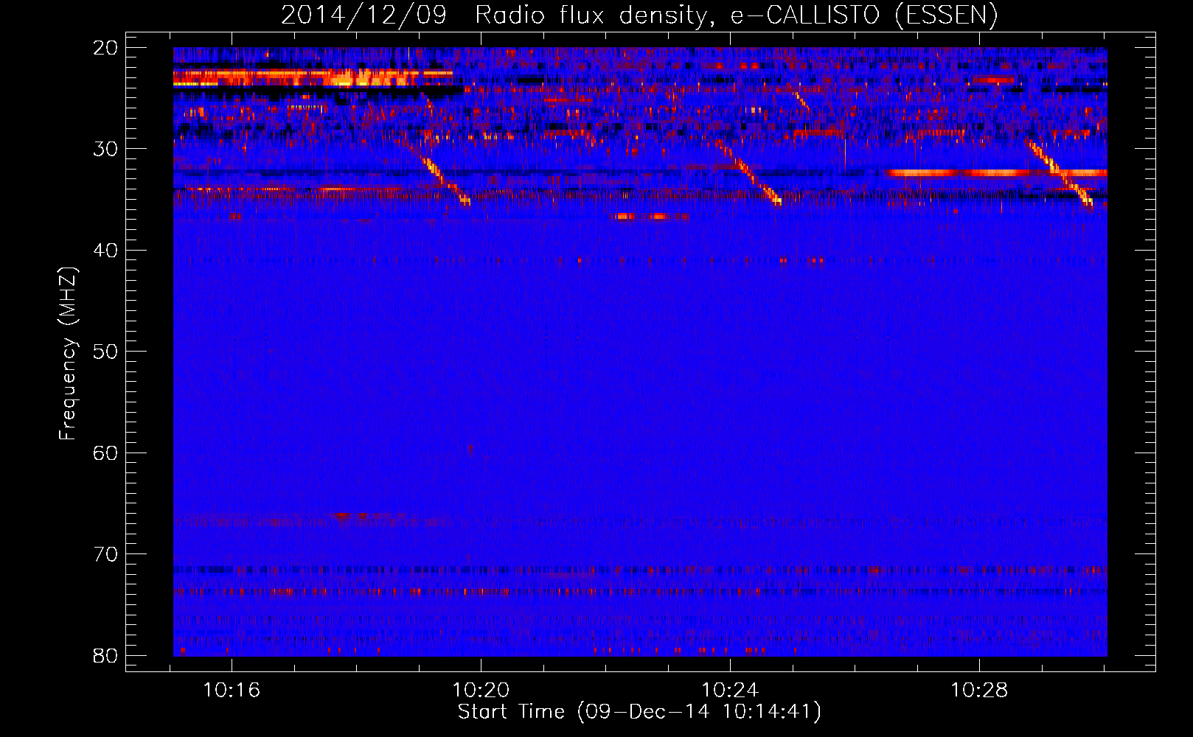Click the 70 MHz frequency tick label
1193x737 pixels.
click(x=106, y=554)
